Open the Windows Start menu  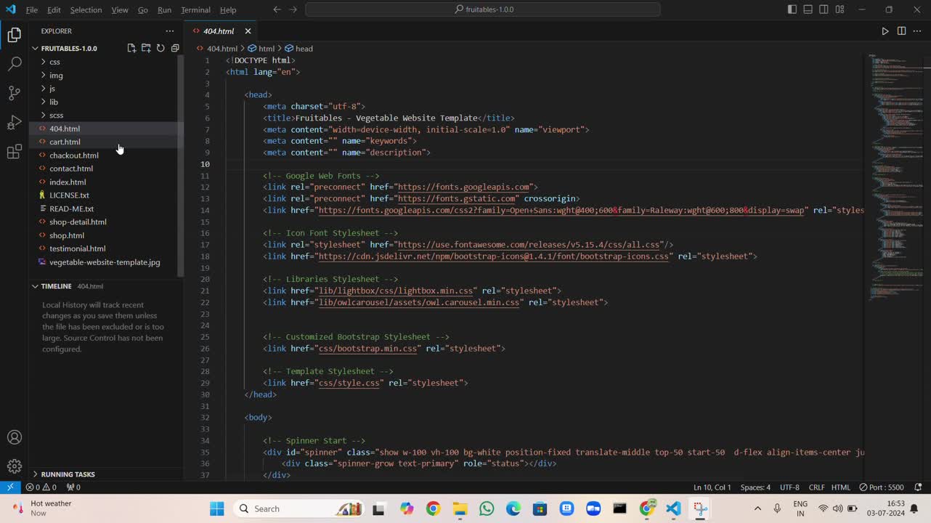coord(216,508)
